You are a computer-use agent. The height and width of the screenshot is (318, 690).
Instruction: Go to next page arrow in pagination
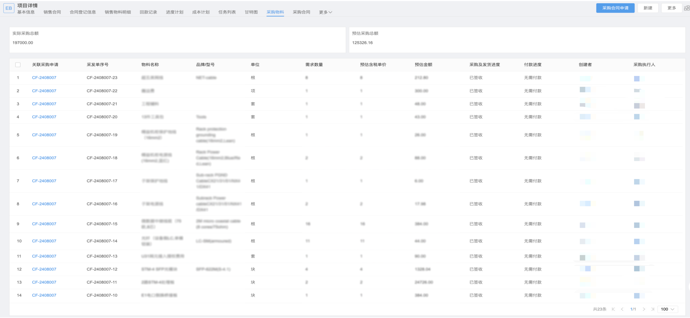[x=644, y=309]
